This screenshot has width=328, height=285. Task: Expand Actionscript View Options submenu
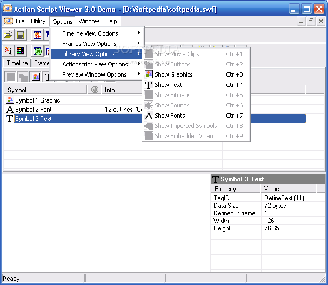click(96, 64)
